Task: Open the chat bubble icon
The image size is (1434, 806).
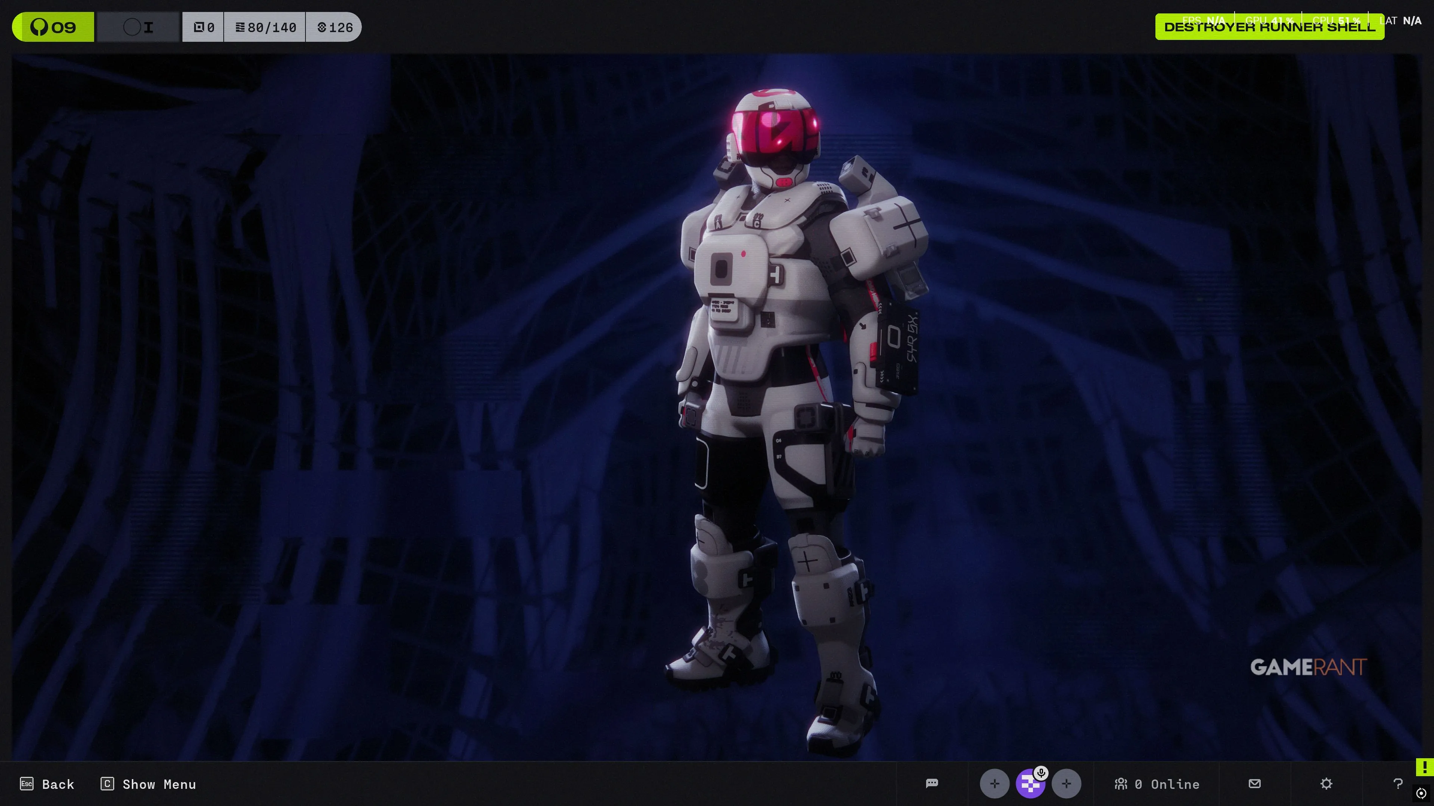Action: (x=932, y=783)
